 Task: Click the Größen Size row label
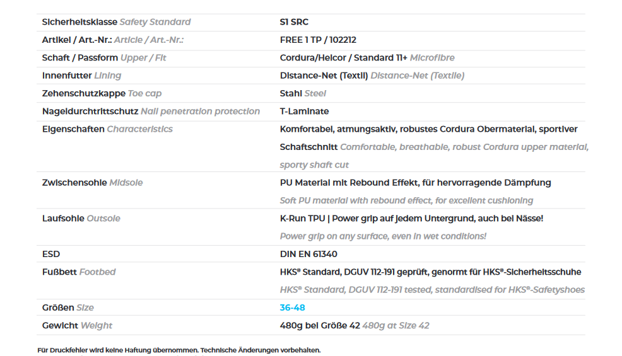68,307
